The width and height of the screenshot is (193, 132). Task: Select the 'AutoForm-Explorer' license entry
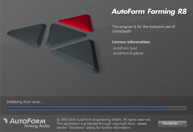tap(128, 53)
